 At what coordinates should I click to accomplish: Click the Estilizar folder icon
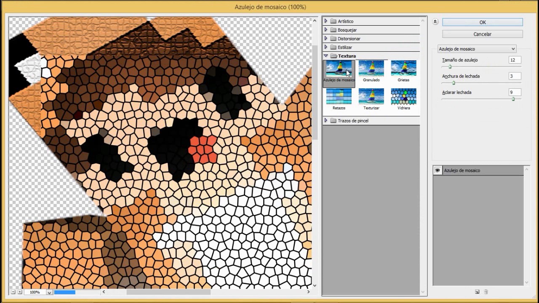[x=333, y=48]
